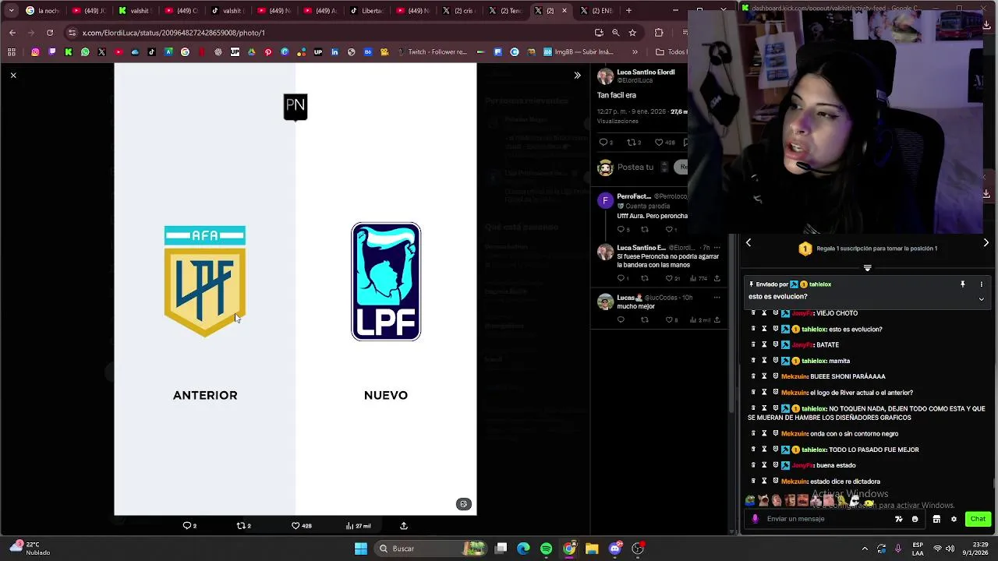998x561 pixels.
Task: Switch to the 'la noche' Google tab
Action: point(42,11)
